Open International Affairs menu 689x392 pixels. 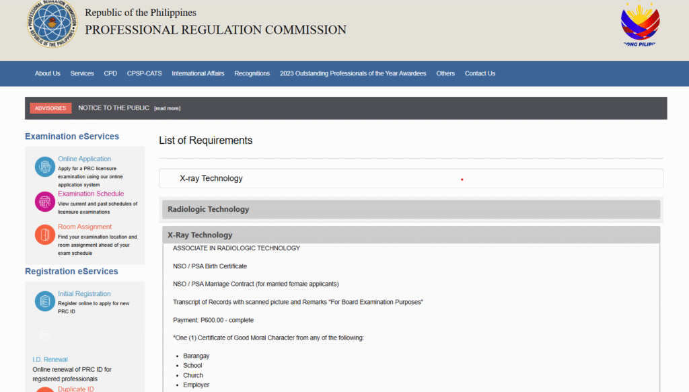coord(198,73)
